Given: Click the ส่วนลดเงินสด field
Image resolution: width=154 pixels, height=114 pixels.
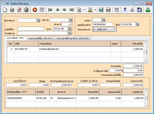Looking at the screenshot, I should pos(110,85).
